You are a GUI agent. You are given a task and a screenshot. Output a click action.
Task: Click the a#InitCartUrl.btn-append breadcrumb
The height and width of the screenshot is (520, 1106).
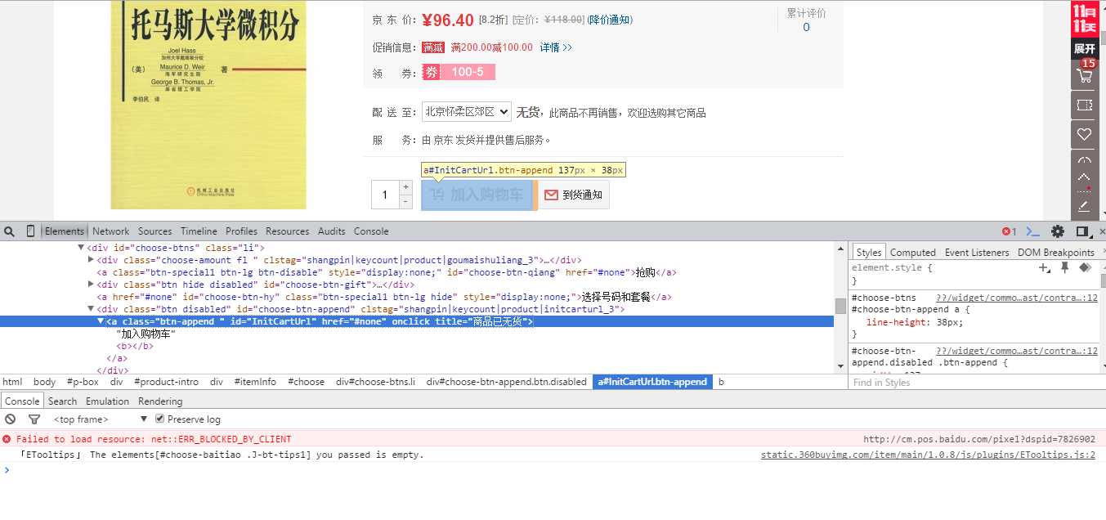652,382
